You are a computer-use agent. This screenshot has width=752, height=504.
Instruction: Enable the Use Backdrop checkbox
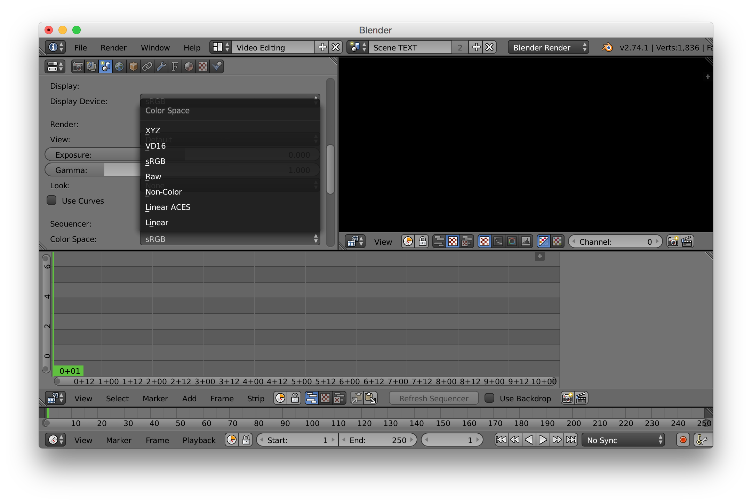pos(489,398)
